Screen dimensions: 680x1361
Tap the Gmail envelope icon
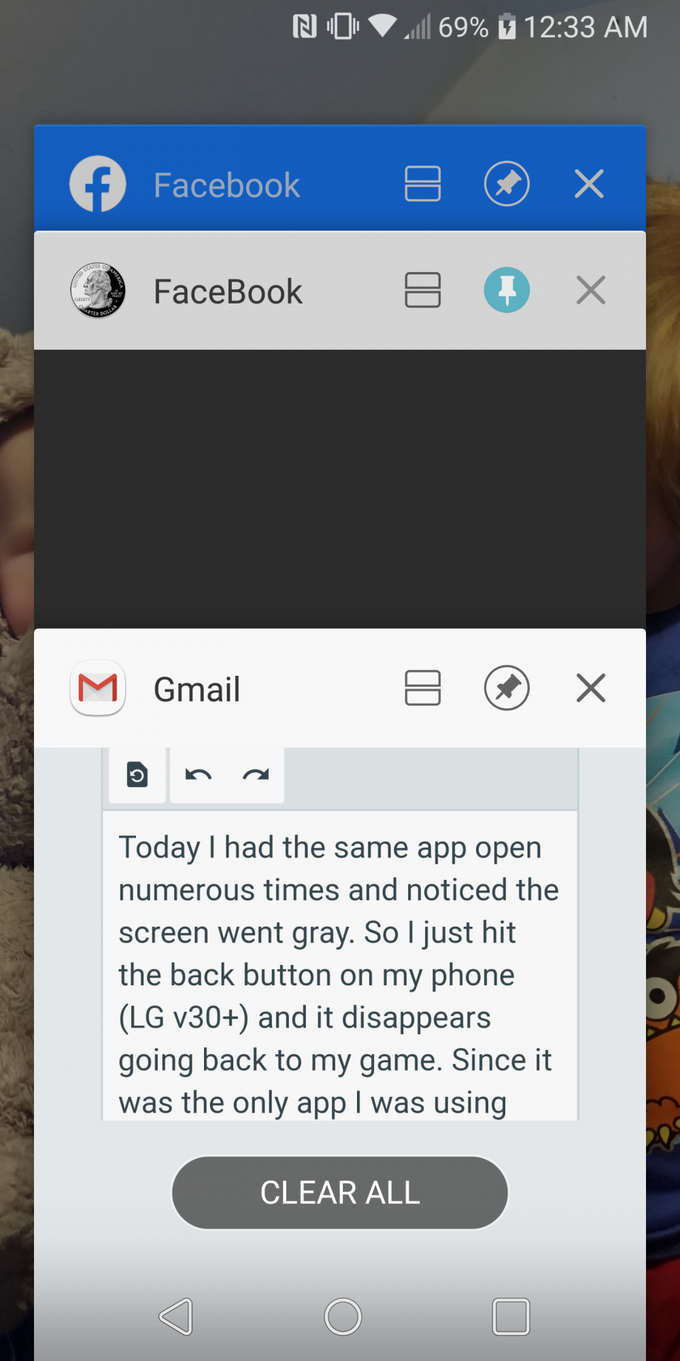pyautogui.click(x=98, y=688)
